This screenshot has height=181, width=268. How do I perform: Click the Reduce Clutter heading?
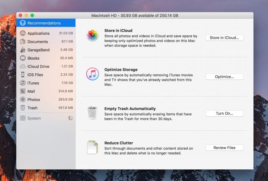(x=119, y=143)
